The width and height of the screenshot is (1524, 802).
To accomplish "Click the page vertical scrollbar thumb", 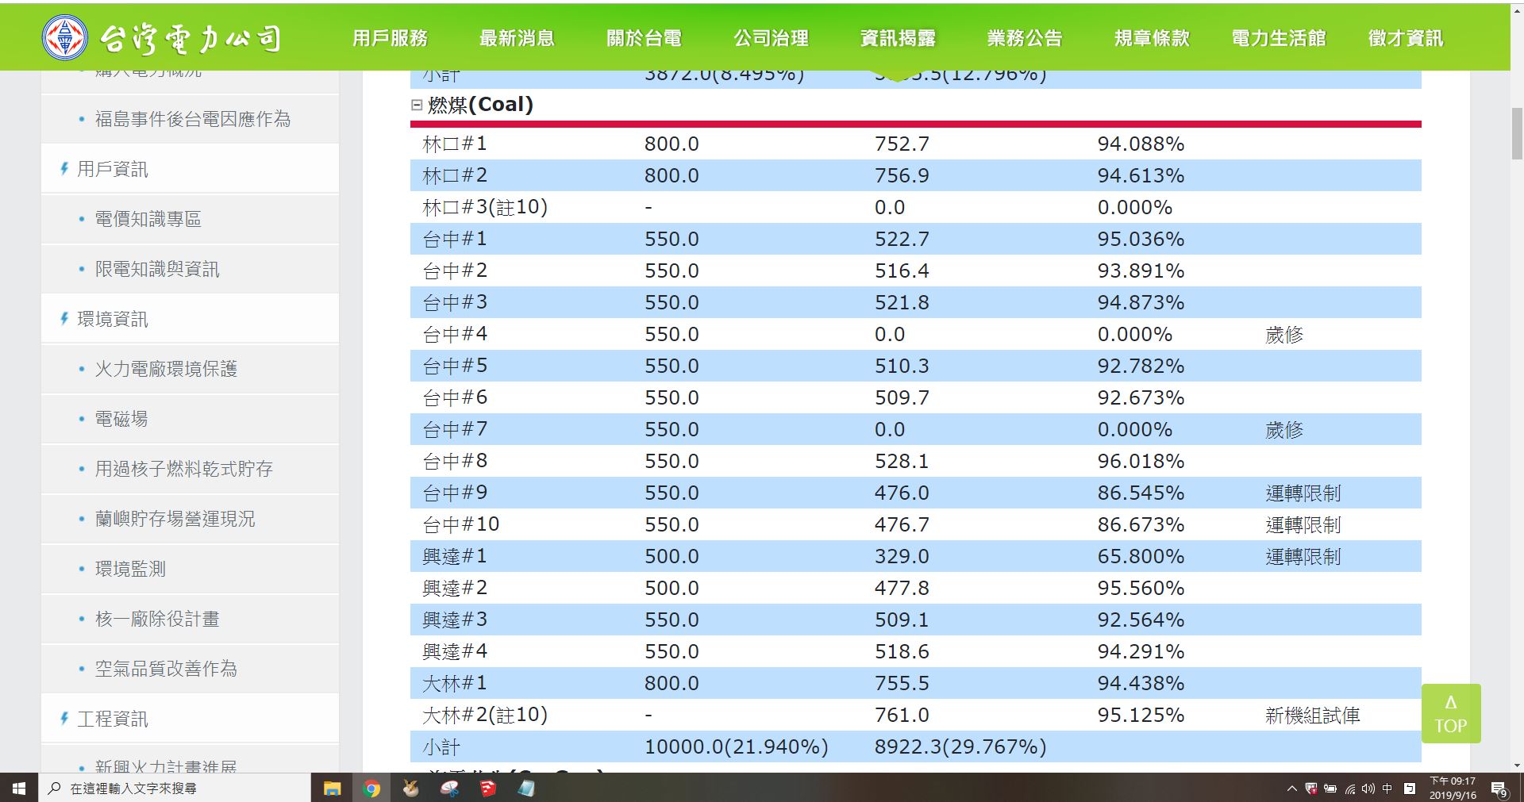I will (1517, 134).
